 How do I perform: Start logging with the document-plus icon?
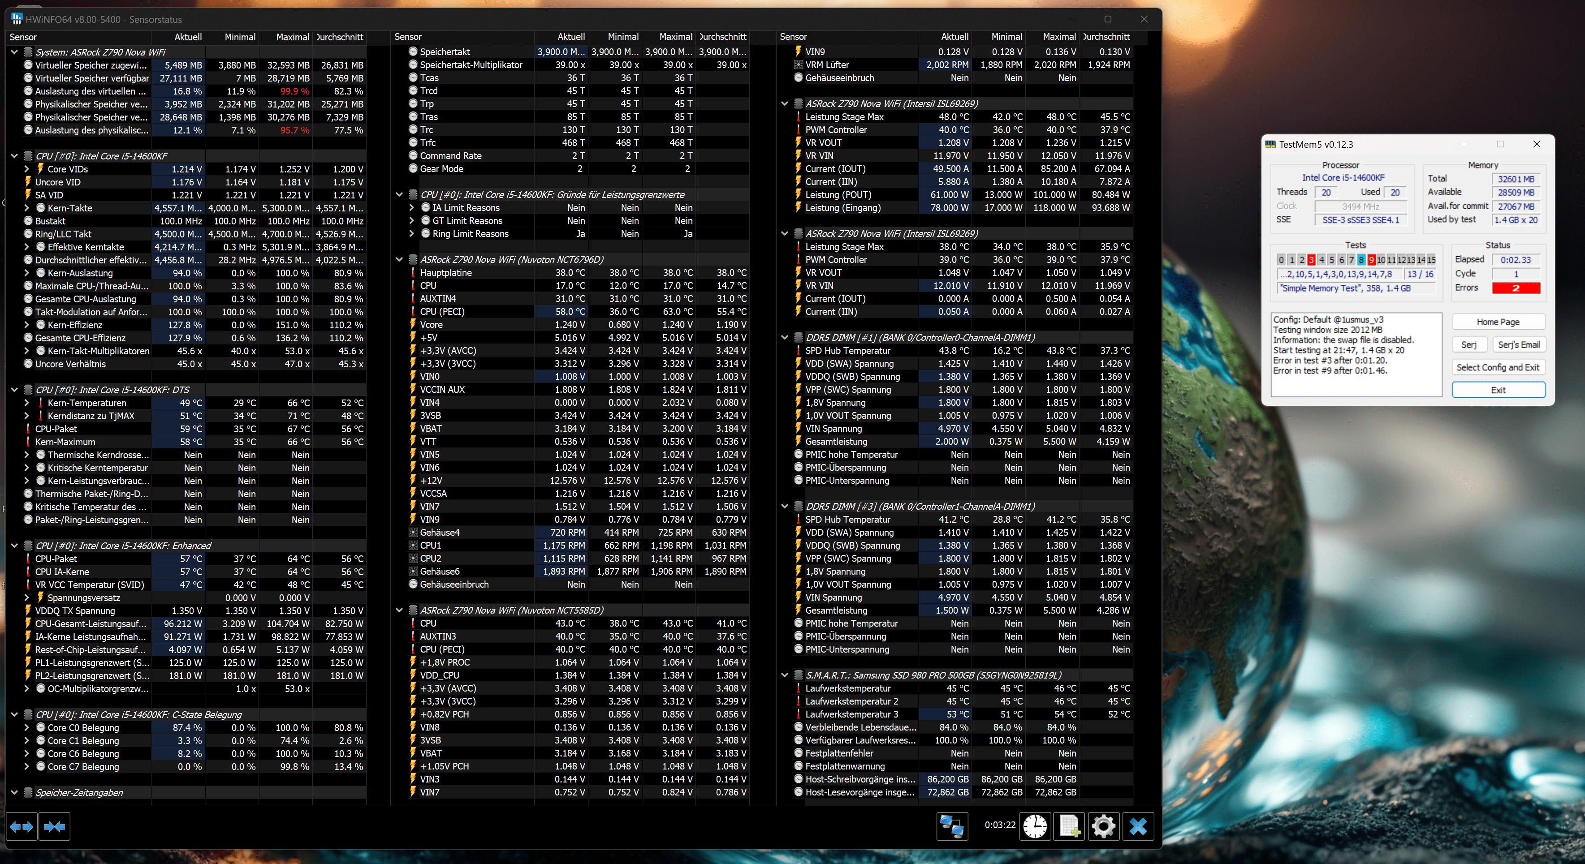click(x=1069, y=826)
